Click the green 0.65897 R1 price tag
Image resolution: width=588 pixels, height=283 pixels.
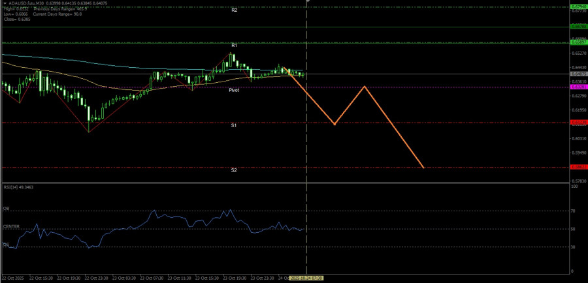tap(578, 42)
